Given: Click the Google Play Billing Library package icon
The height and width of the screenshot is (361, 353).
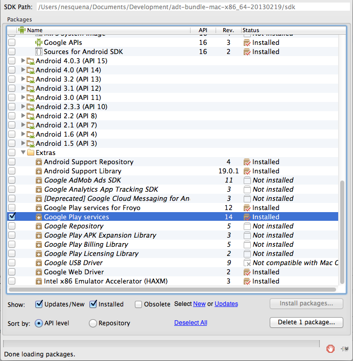Looking at the screenshot, I should pyautogui.click(x=39, y=245).
